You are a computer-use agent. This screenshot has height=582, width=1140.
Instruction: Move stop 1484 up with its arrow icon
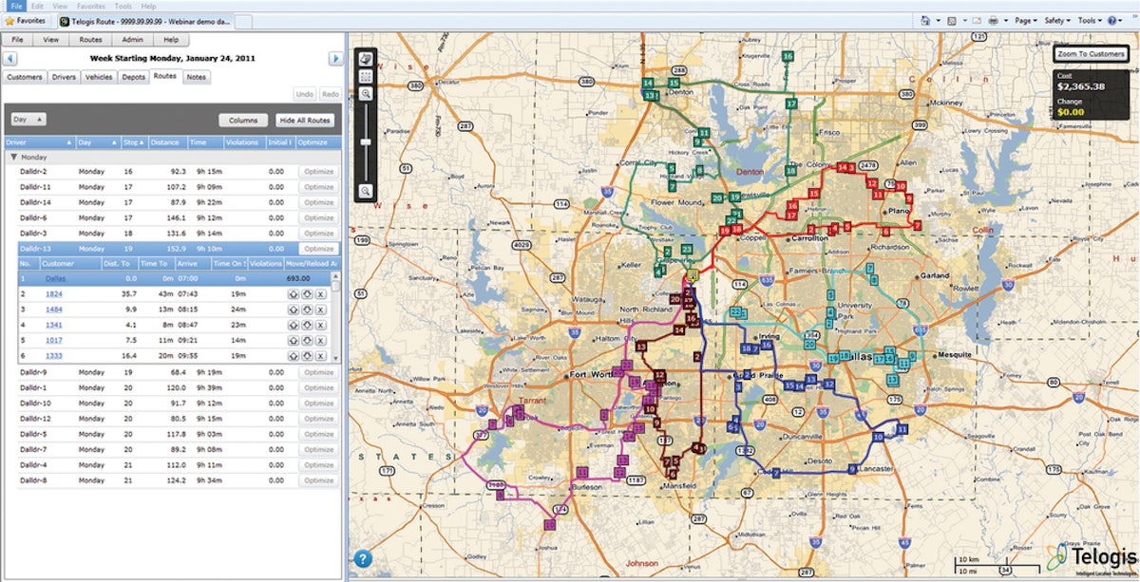tap(294, 310)
